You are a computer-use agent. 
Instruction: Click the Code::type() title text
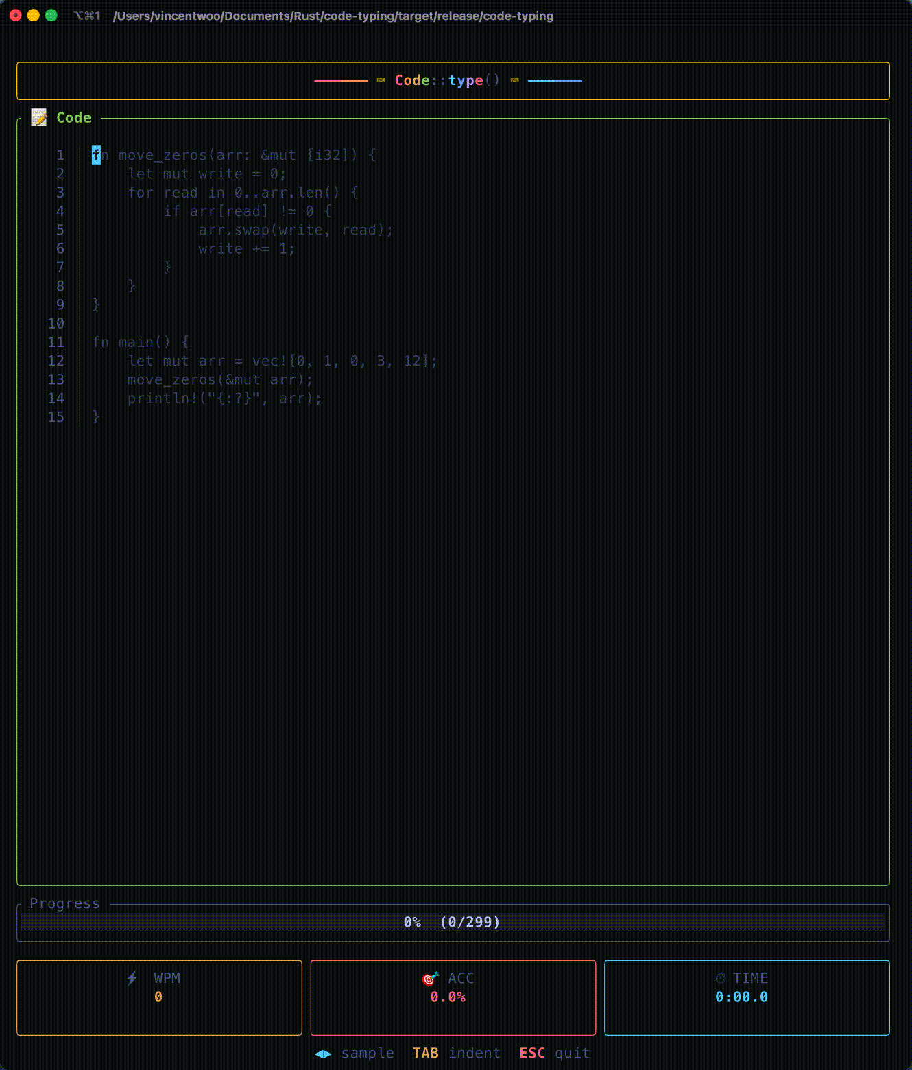(x=447, y=80)
